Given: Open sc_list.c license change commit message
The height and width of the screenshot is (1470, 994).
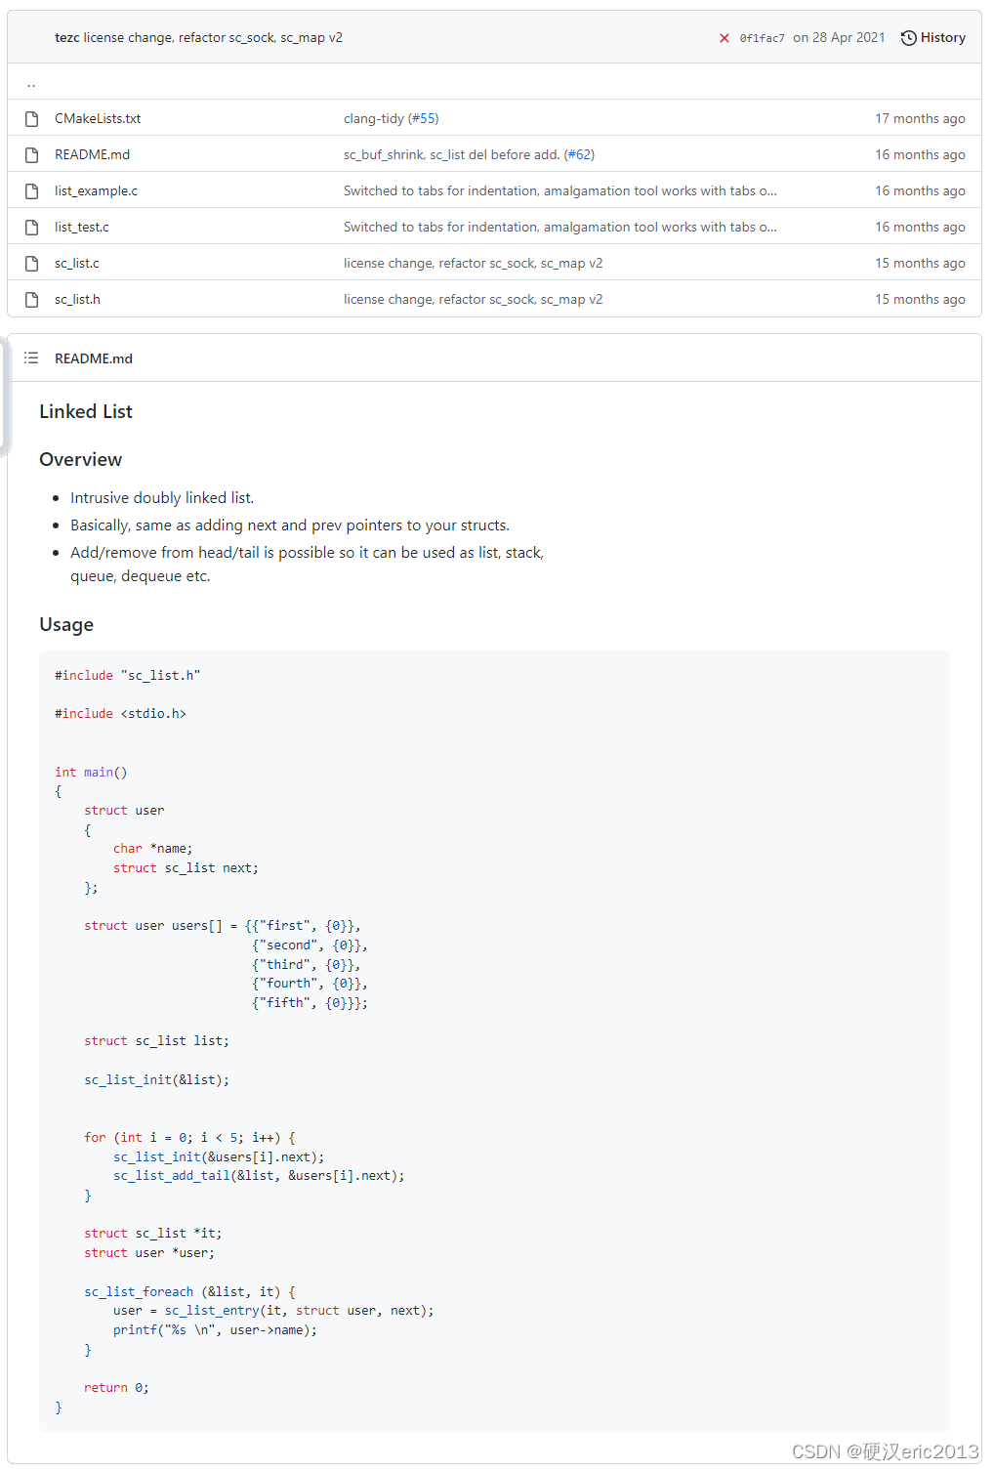Looking at the screenshot, I should click(x=473, y=263).
